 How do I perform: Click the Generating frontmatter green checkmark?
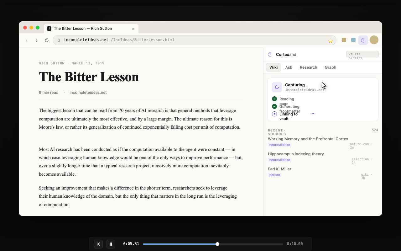(274, 106)
